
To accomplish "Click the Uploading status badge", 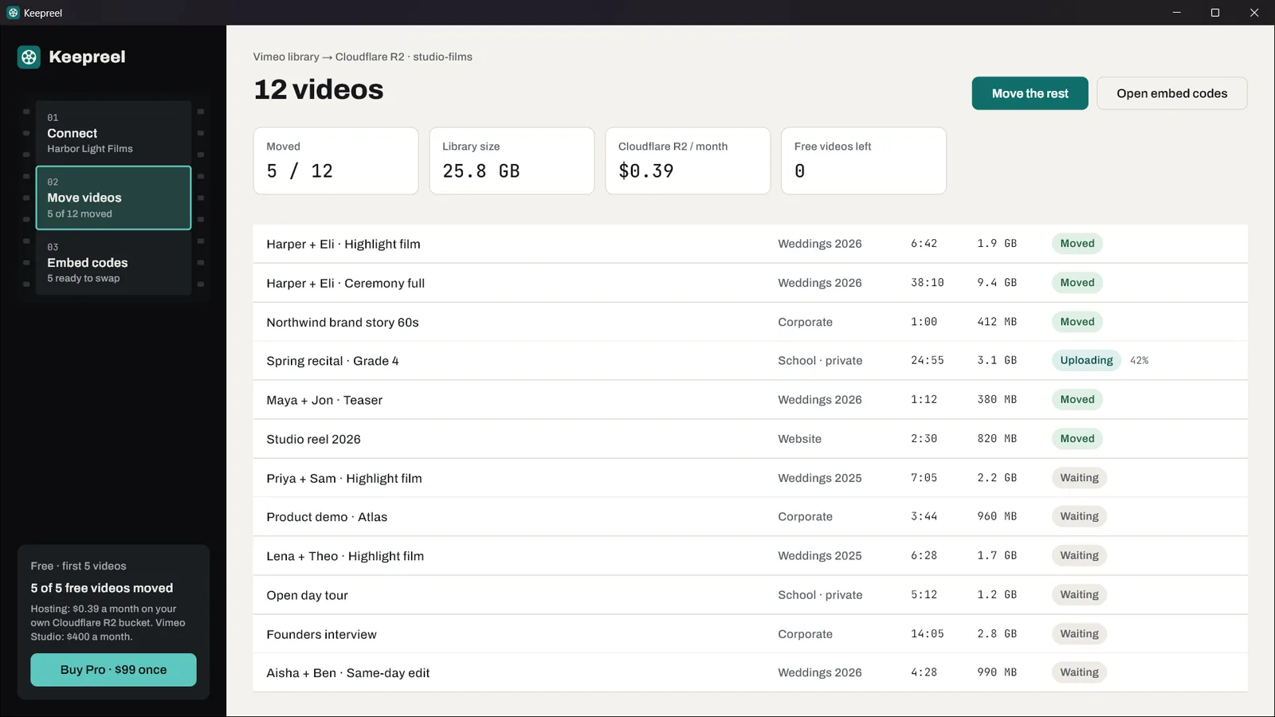I will [x=1086, y=360].
